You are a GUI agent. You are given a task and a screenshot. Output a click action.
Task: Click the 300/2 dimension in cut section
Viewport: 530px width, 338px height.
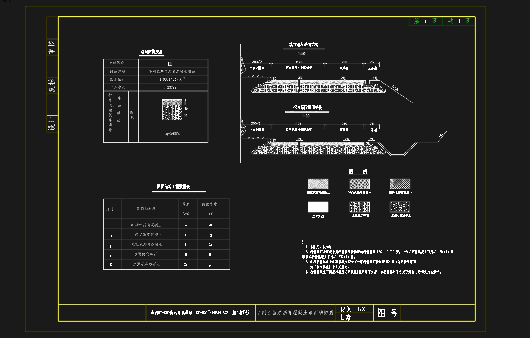[x=256, y=123]
